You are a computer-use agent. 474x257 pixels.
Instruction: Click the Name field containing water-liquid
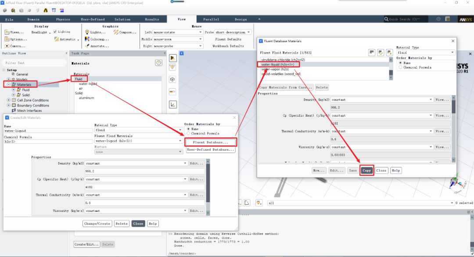[x=48, y=131]
